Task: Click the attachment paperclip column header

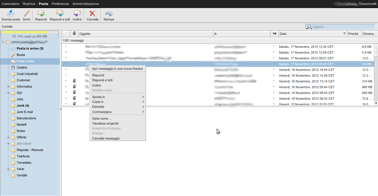Action: [74, 34]
